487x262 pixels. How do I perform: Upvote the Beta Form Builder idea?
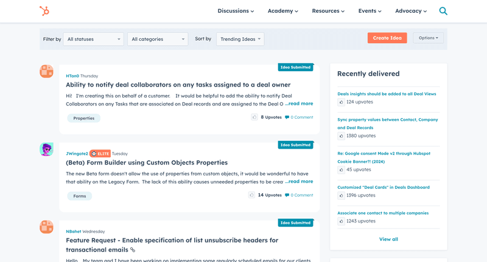251,195
